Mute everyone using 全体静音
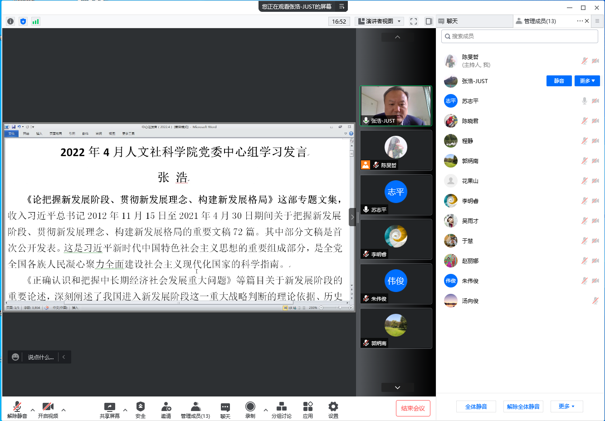This screenshot has width=605, height=421. pos(476,406)
